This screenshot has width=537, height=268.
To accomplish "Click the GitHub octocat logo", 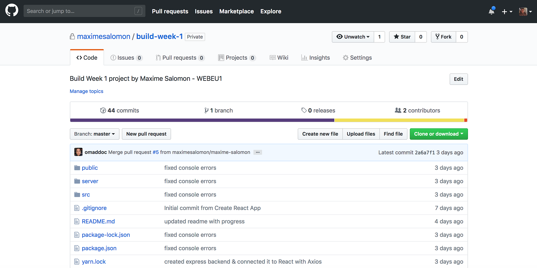I will 12,11.
